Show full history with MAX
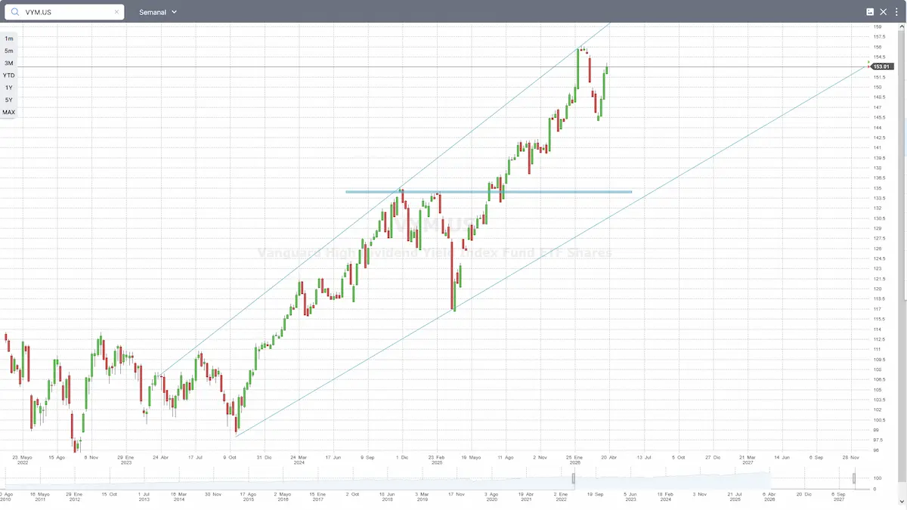907x510 pixels. [9, 112]
